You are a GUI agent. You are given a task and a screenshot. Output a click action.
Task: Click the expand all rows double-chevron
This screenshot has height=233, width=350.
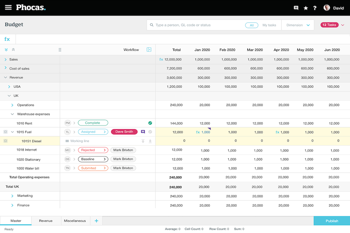(6, 50)
